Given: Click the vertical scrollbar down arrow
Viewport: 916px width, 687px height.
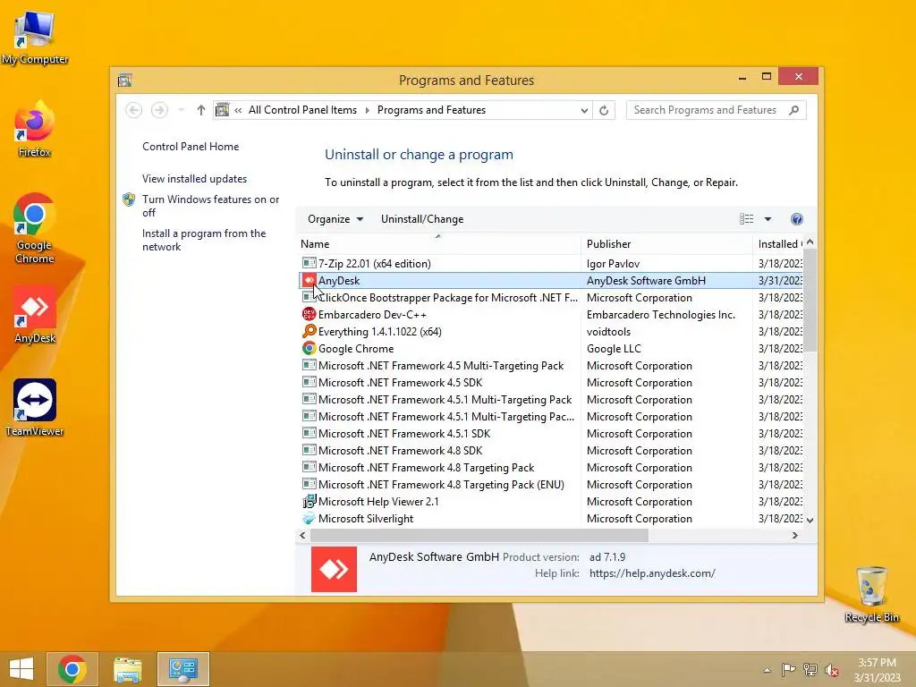Looking at the screenshot, I should tap(810, 520).
